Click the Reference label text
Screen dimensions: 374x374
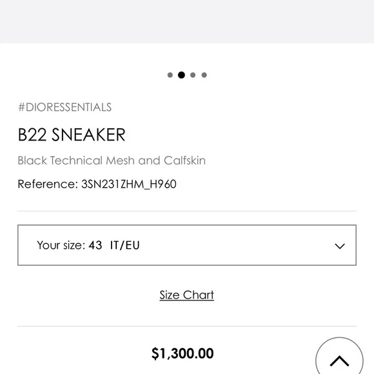[48, 184]
